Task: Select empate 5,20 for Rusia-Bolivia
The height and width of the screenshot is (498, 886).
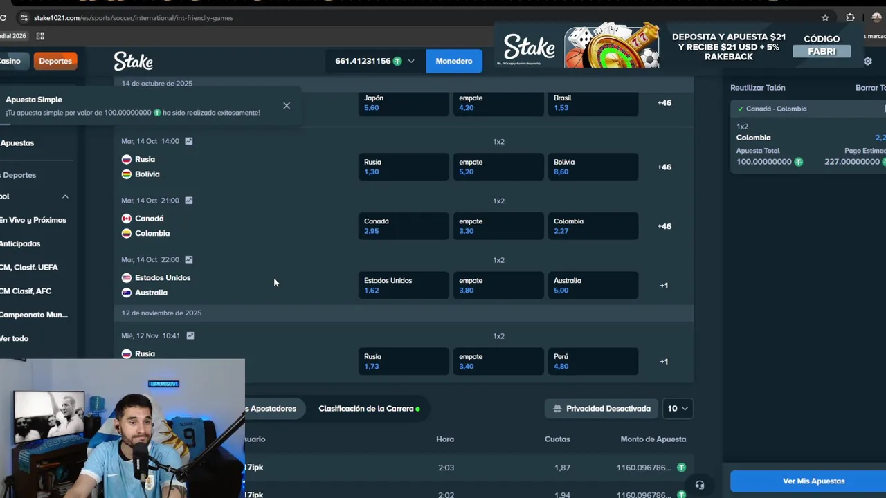Action: 498,167
